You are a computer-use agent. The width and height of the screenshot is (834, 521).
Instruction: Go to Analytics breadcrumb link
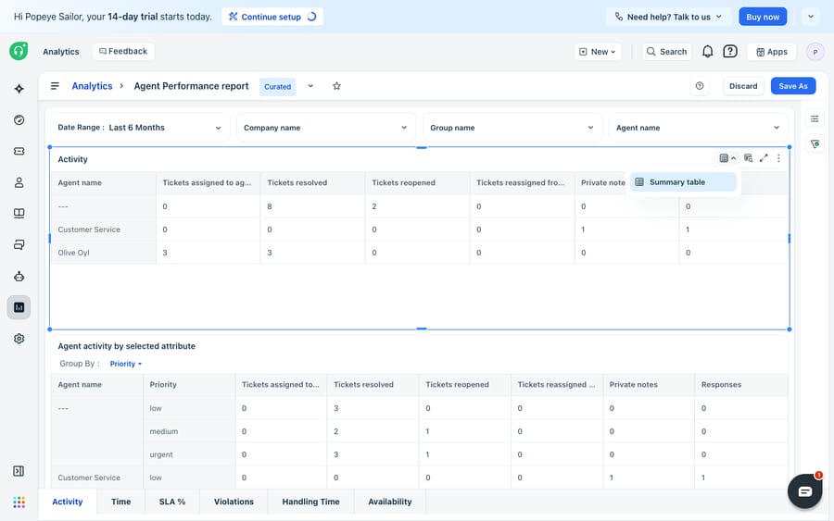click(92, 86)
